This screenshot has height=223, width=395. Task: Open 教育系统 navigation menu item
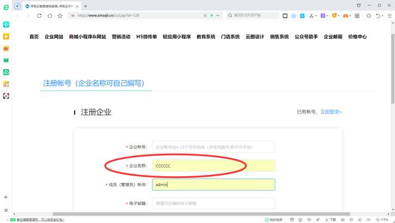click(x=206, y=37)
